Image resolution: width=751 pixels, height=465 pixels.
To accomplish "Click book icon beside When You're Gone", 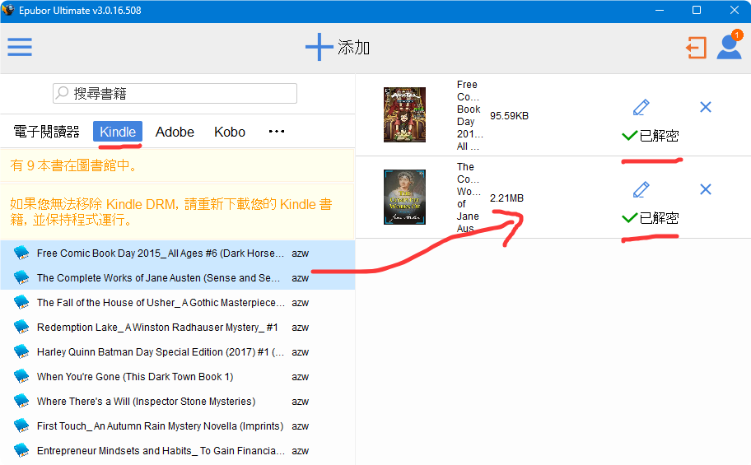I will [21, 376].
